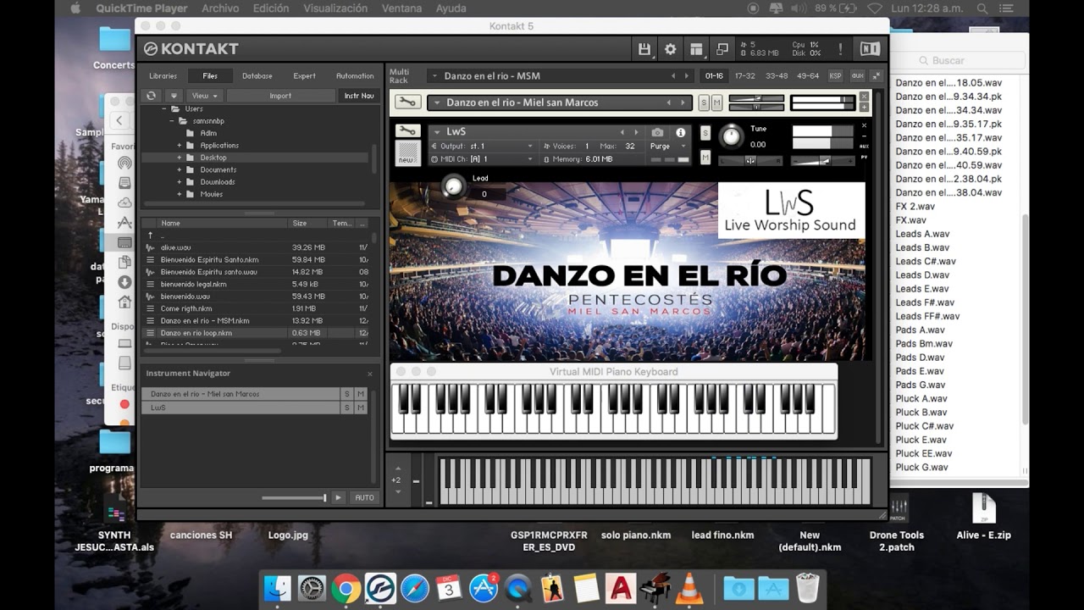Toggle Mute M on Danzo en el rio bank header
This screenshot has width=1084, height=610.
click(717, 103)
